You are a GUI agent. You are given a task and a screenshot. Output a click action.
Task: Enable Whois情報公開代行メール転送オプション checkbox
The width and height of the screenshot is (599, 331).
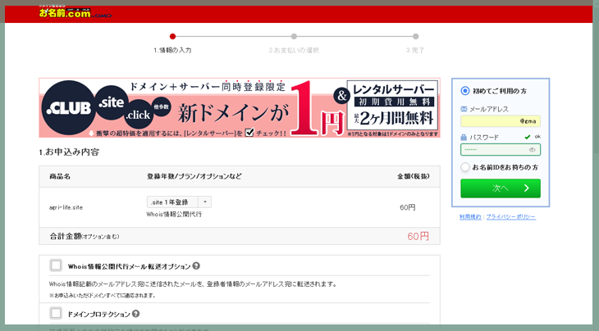[56, 265]
